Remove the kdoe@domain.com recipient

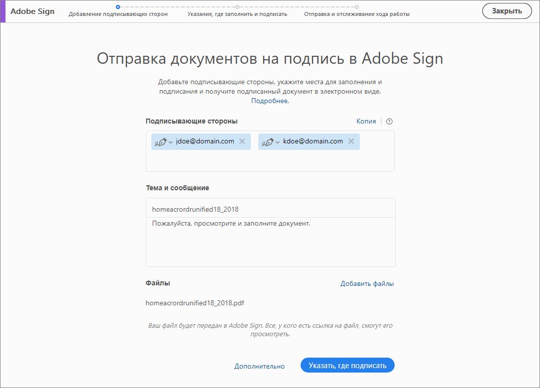351,141
